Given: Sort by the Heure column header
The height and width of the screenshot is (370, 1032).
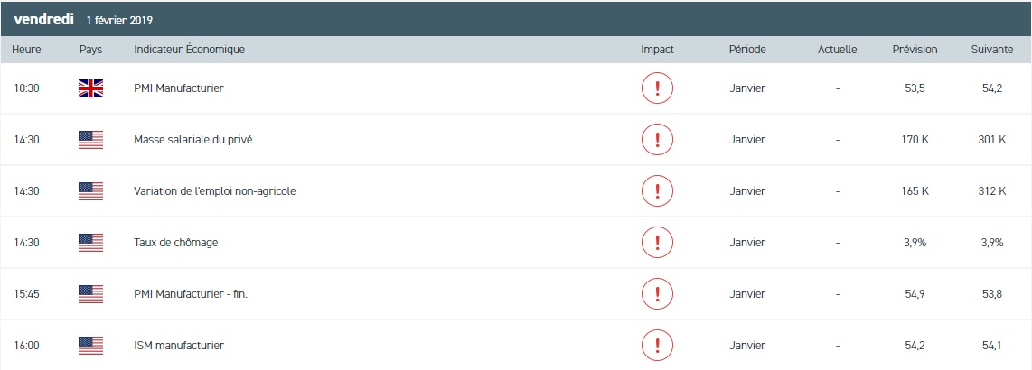Looking at the screenshot, I should 26,50.
